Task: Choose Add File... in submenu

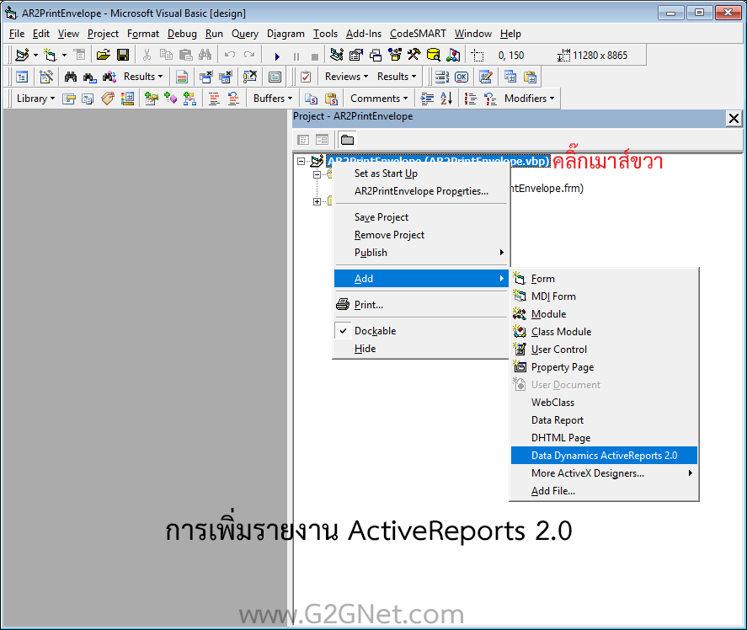Action: (x=604, y=491)
